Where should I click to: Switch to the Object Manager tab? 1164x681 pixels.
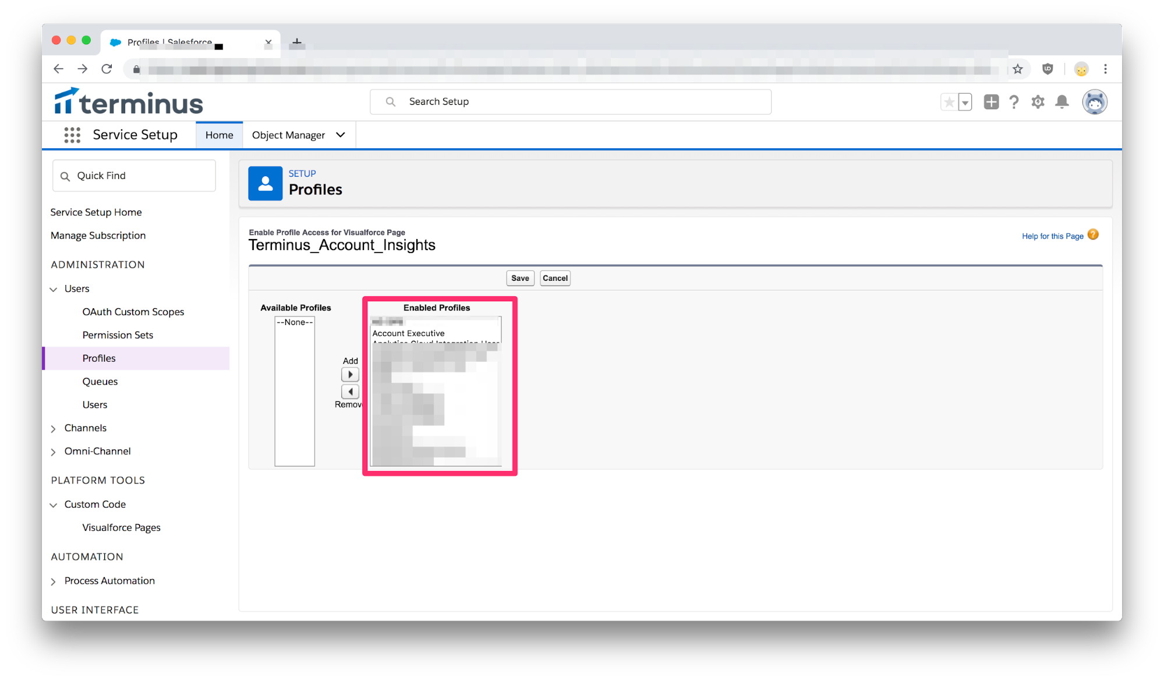288,135
